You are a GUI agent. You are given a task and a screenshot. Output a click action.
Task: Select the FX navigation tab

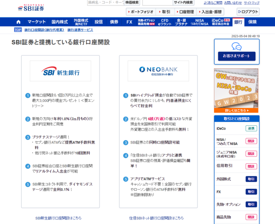[129, 22]
